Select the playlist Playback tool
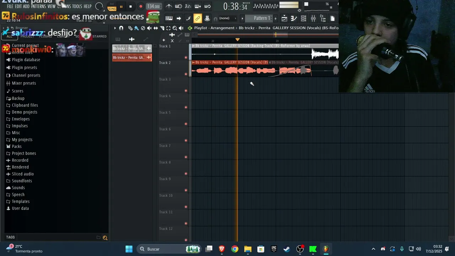Image resolution: width=455 pixels, height=256 pixels. (181, 28)
